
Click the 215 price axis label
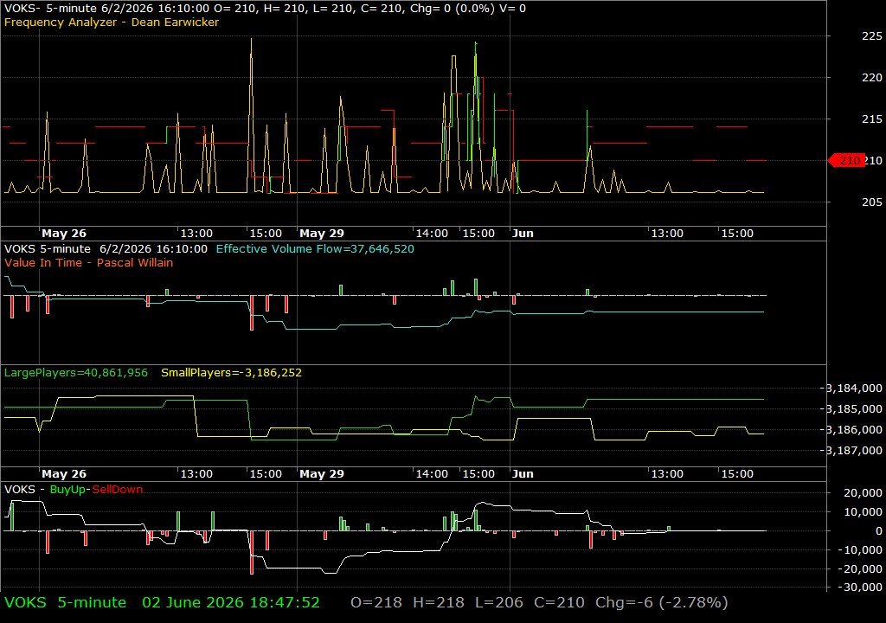pyautogui.click(x=872, y=119)
